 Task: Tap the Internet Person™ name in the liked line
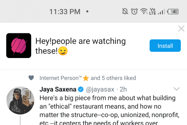[x=61, y=78]
